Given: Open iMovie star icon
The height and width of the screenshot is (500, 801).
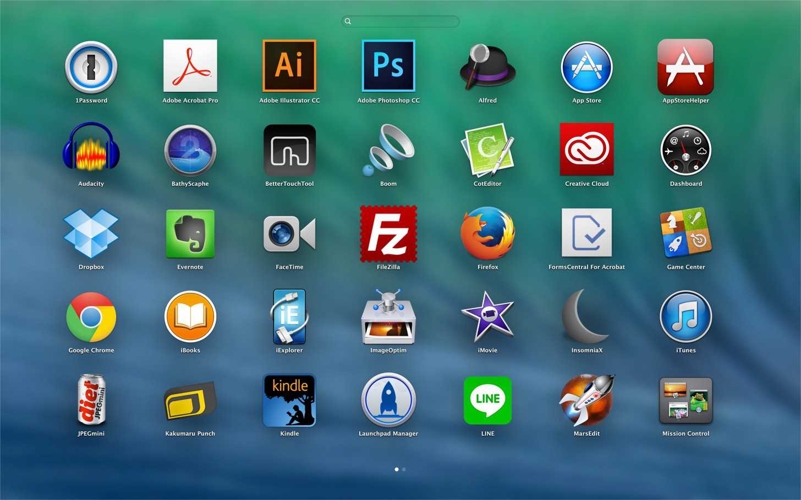Looking at the screenshot, I should pyautogui.click(x=487, y=316).
